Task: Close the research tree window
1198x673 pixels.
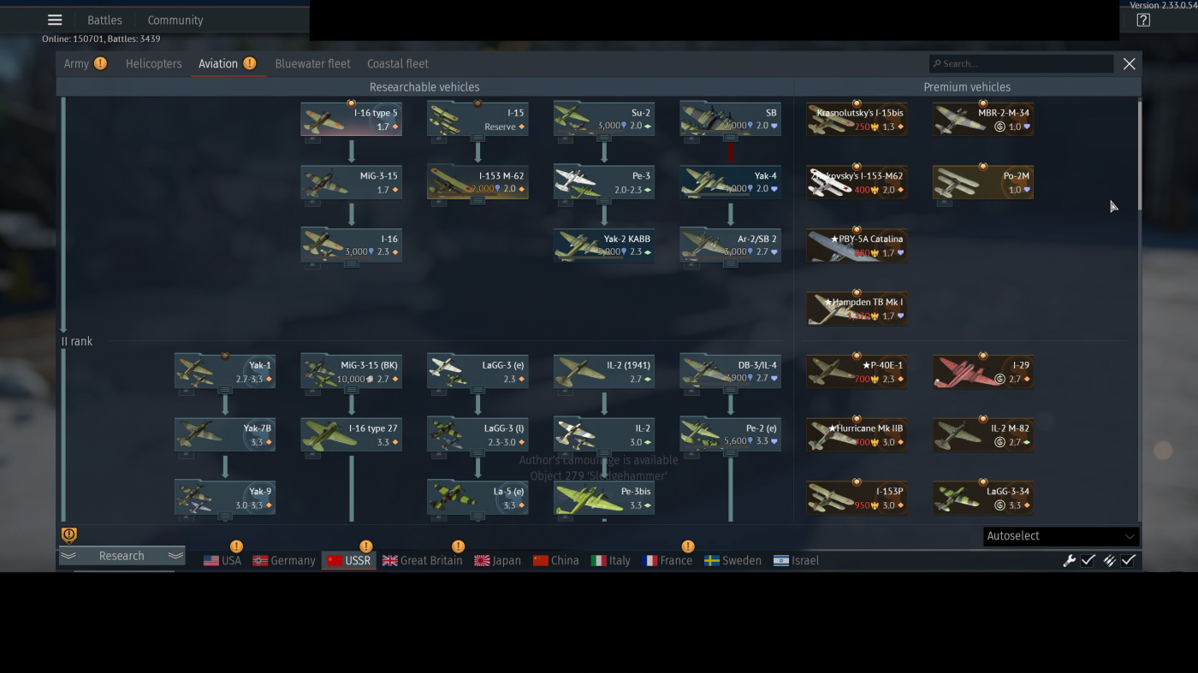Action: tap(1130, 63)
